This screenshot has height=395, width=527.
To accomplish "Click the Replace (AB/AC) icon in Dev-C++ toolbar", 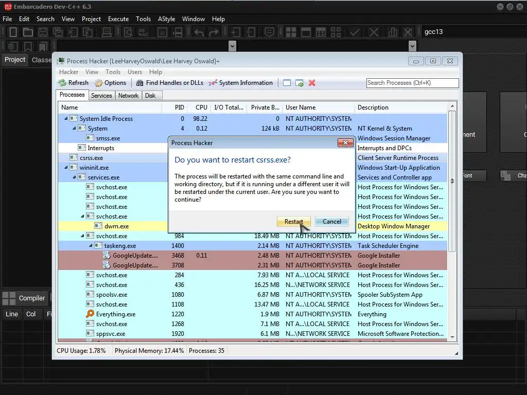I will [x=144, y=32].
